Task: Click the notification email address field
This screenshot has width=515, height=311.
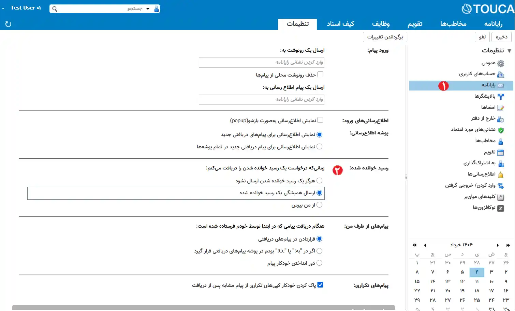Action: (x=262, y=99)
